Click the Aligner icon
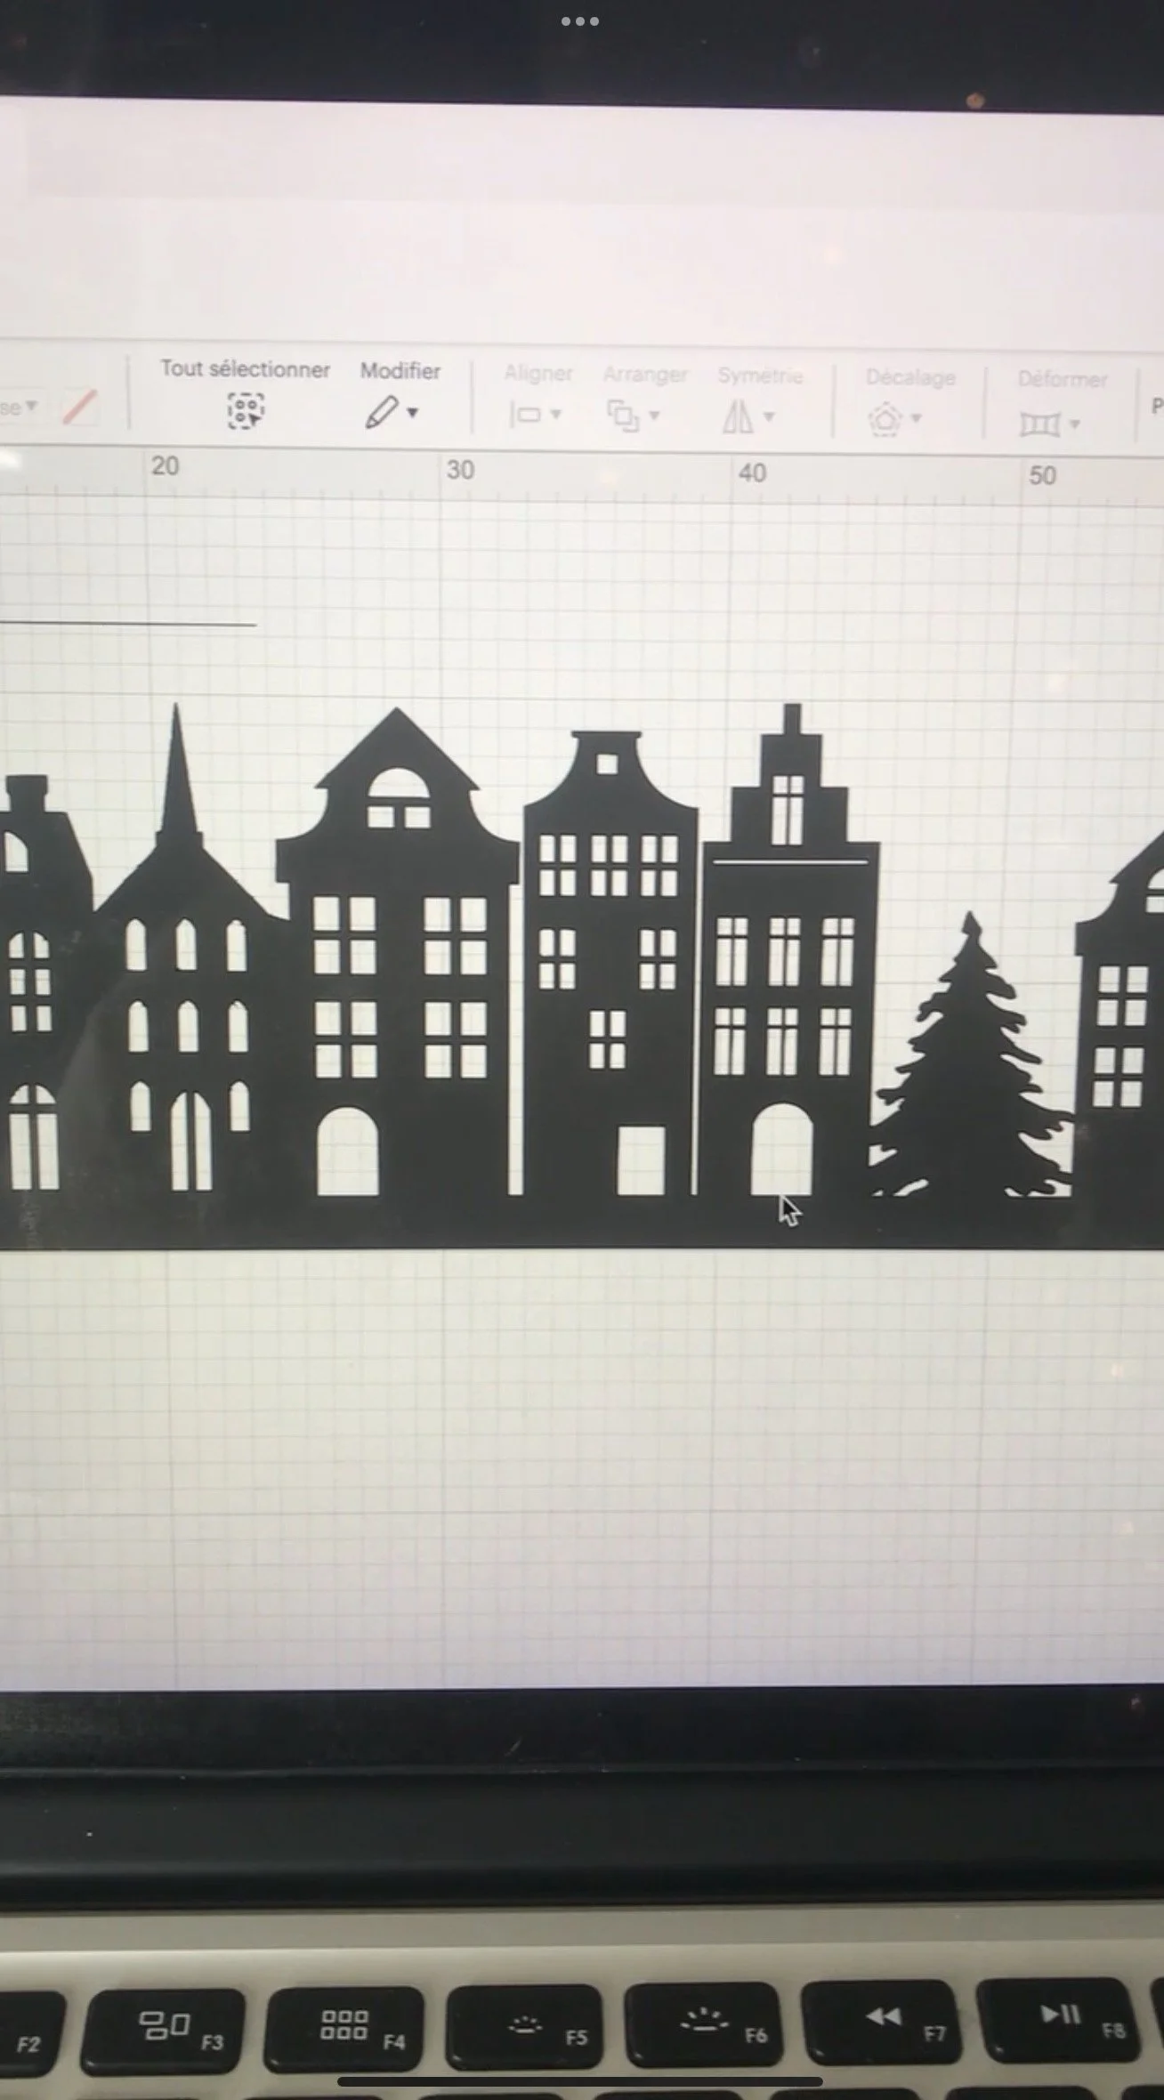 pyautogui.click(x=524, y=415)
